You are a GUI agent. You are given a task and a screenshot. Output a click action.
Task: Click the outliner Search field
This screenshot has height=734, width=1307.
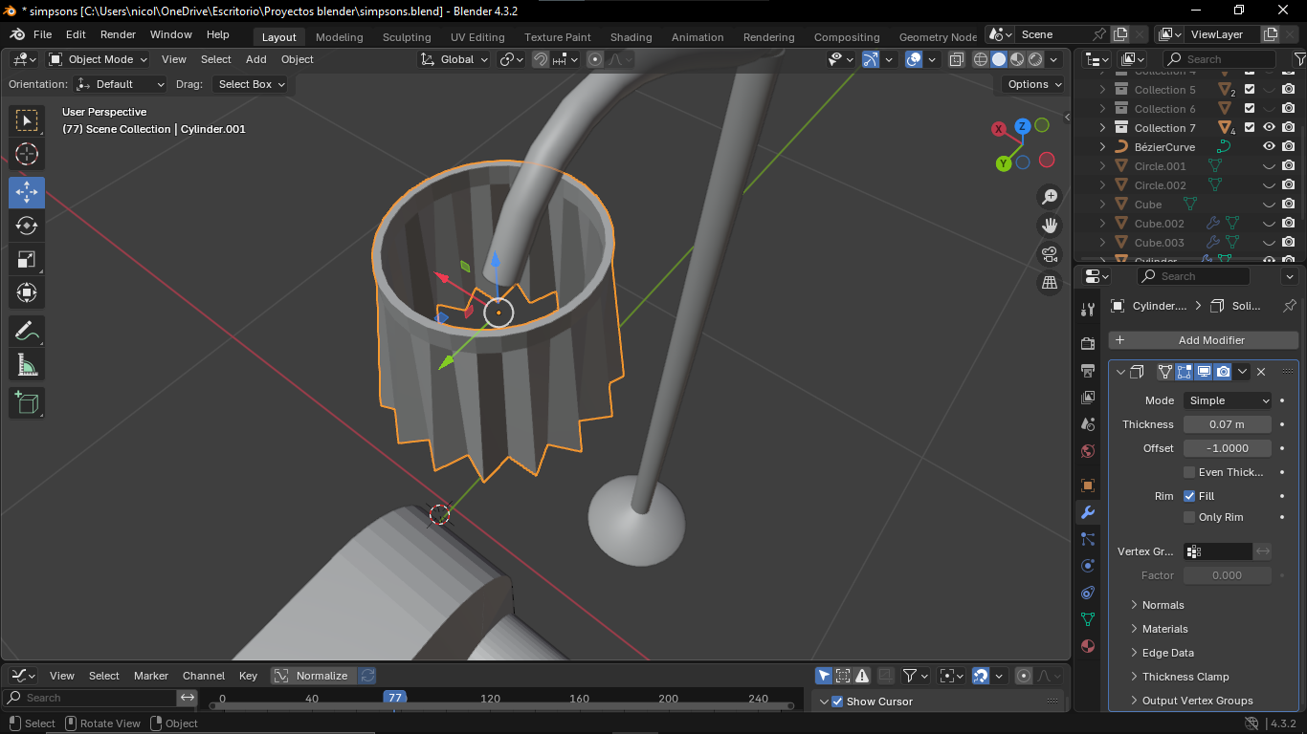1219,59
